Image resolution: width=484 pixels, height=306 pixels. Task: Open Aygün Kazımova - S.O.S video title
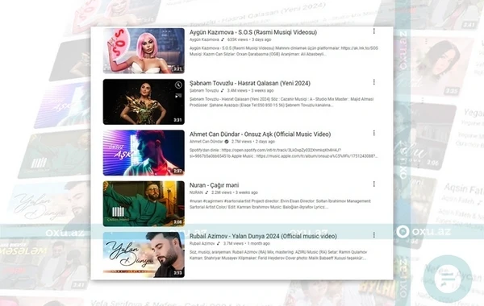[x=253, y=32]
